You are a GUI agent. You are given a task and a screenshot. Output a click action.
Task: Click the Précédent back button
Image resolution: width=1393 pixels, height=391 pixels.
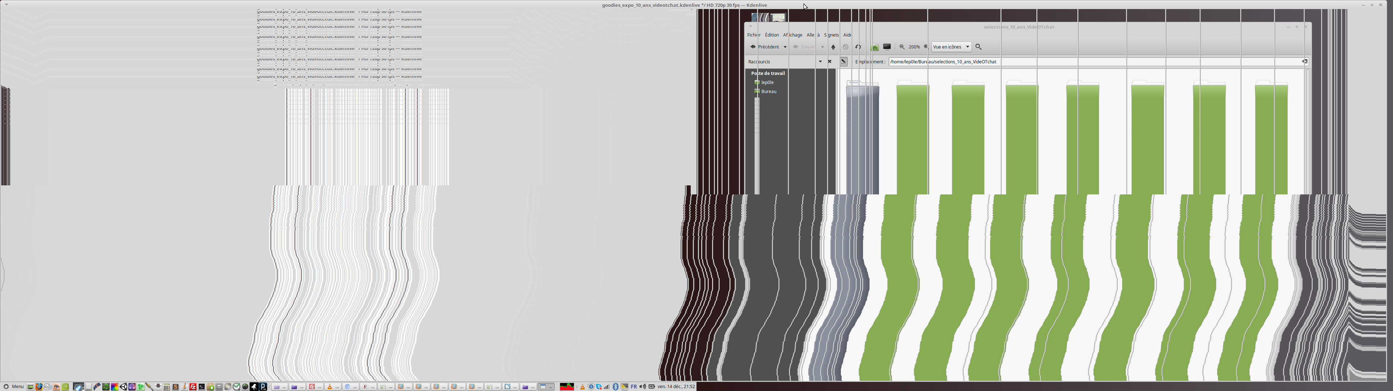tap(765, 47)
